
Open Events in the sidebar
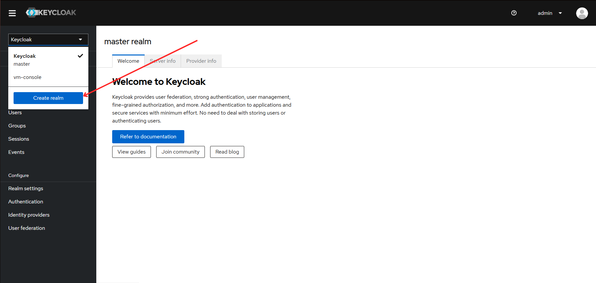click(16, 152)
